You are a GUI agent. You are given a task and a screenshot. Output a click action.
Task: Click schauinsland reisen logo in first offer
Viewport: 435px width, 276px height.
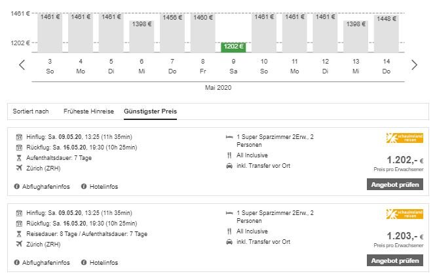click(405, 138)
